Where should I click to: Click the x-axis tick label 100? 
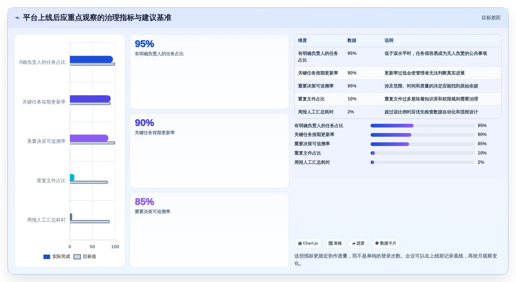[x=115, y=247]
